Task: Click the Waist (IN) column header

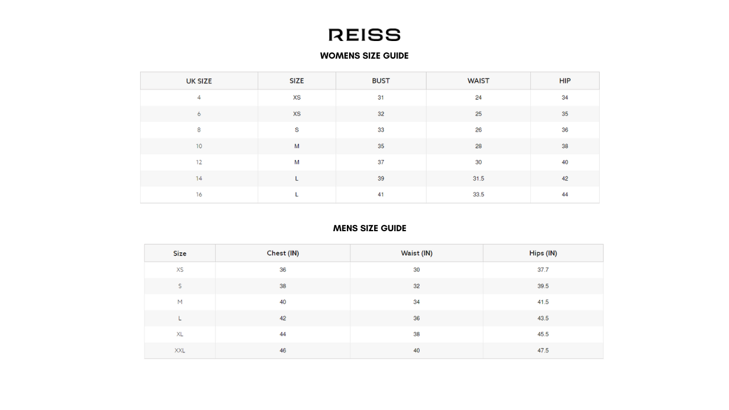Action: click(416, 253)
